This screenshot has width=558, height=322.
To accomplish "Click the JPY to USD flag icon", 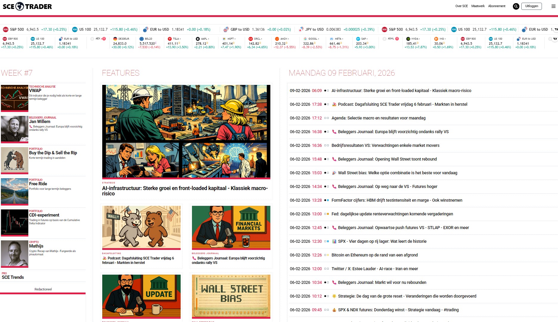I will coord(301,29).
